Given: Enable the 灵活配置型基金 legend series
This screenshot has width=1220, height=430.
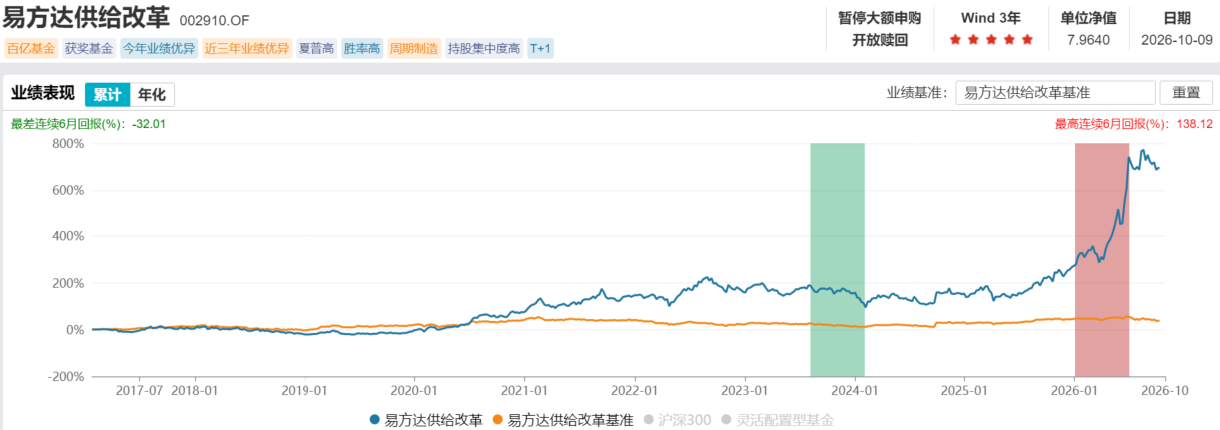Looking at the screenshot, I should (x=776, y=420).
